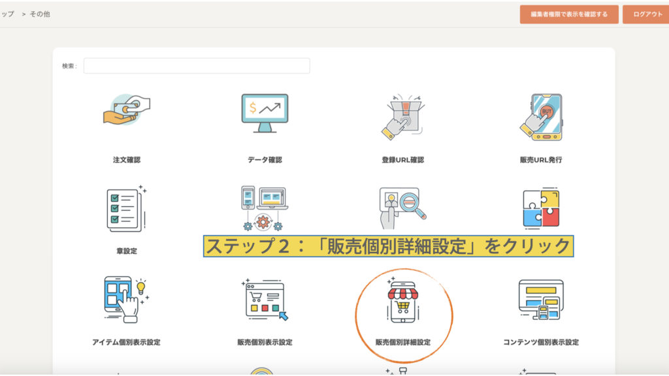Click the データ確認 text label
The height and width of the screenshot is (376, 669).
coord(265,160)
